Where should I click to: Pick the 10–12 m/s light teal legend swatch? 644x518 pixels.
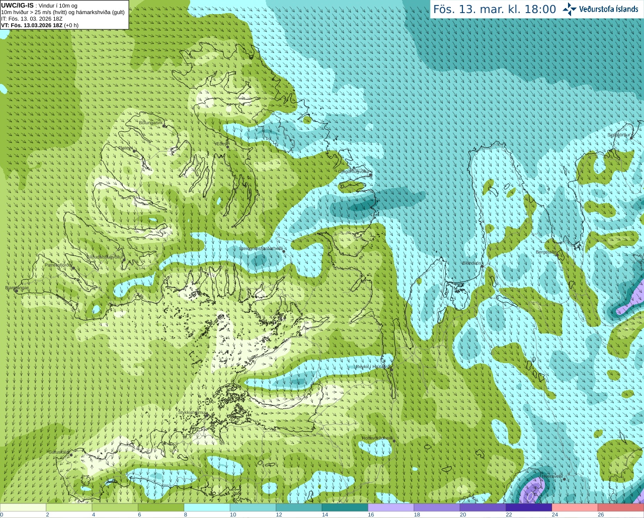point(253,507)
